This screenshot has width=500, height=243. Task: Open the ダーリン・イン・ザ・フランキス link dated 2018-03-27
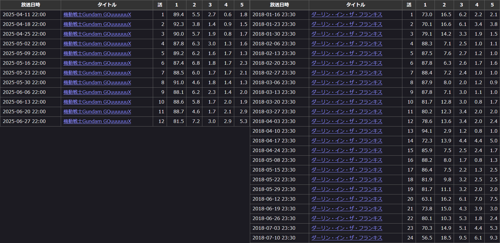[347, 111]
